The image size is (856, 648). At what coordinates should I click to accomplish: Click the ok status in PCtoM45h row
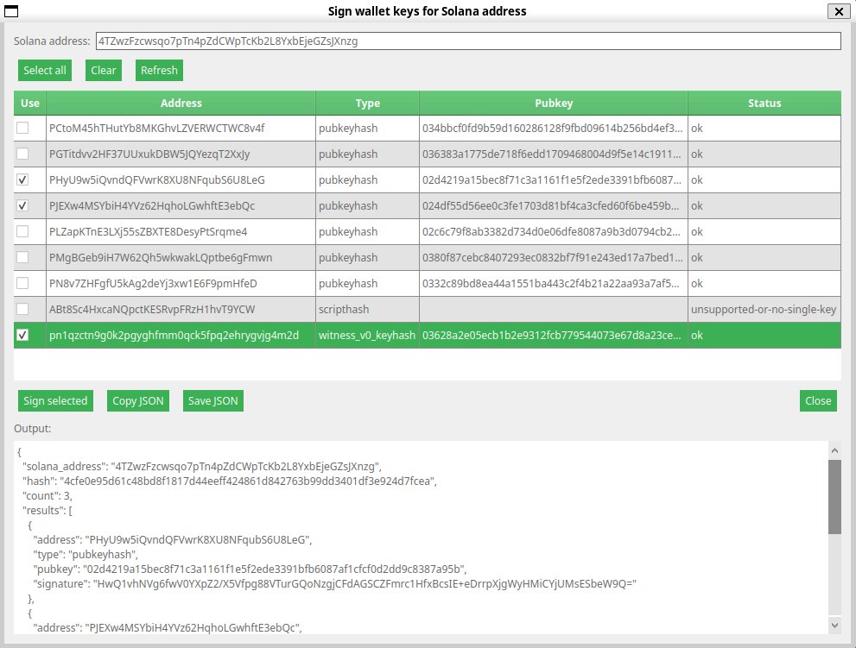point(764,129)
